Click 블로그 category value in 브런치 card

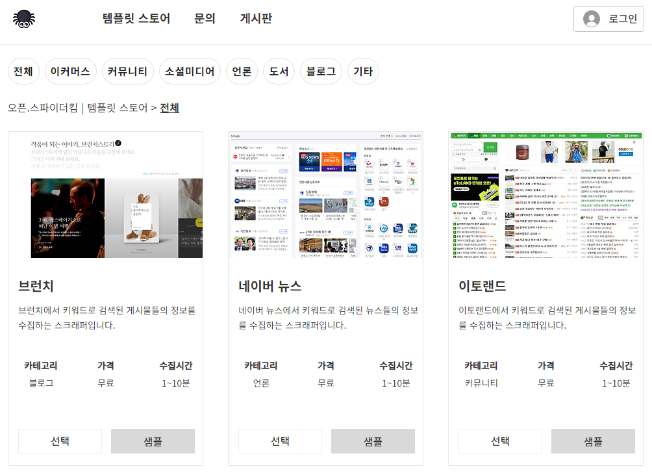(x=41, y=383)
